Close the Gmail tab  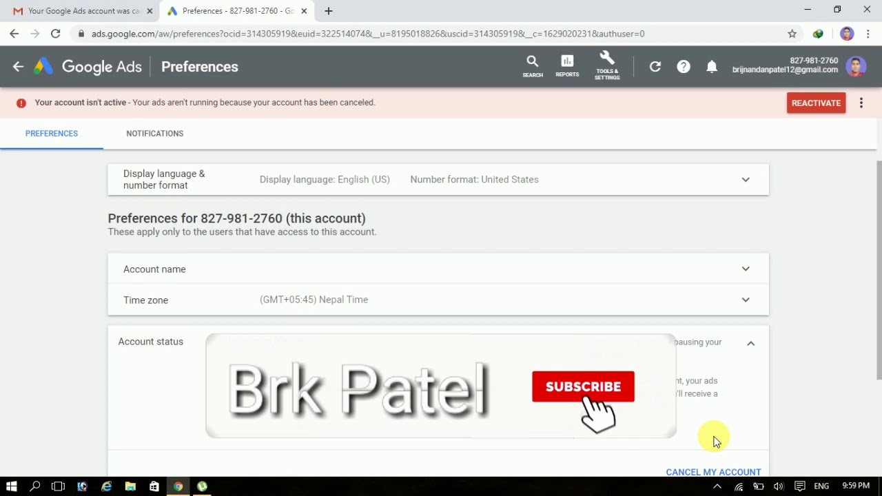tap(150, 11)
